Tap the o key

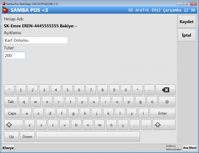117,102
